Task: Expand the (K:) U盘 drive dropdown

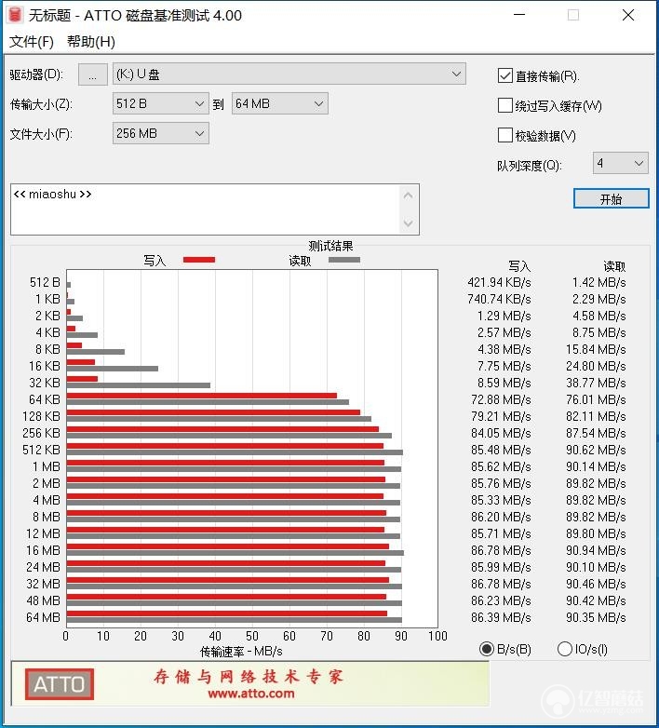Action: pyautogui.click(x=289, y=74)
